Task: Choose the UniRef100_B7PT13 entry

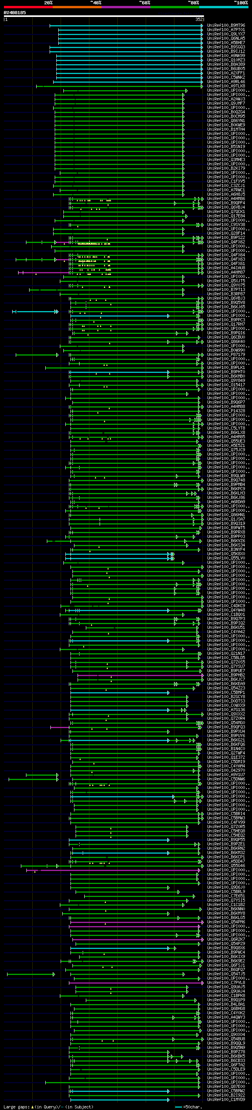Action: tap(226, 289)
